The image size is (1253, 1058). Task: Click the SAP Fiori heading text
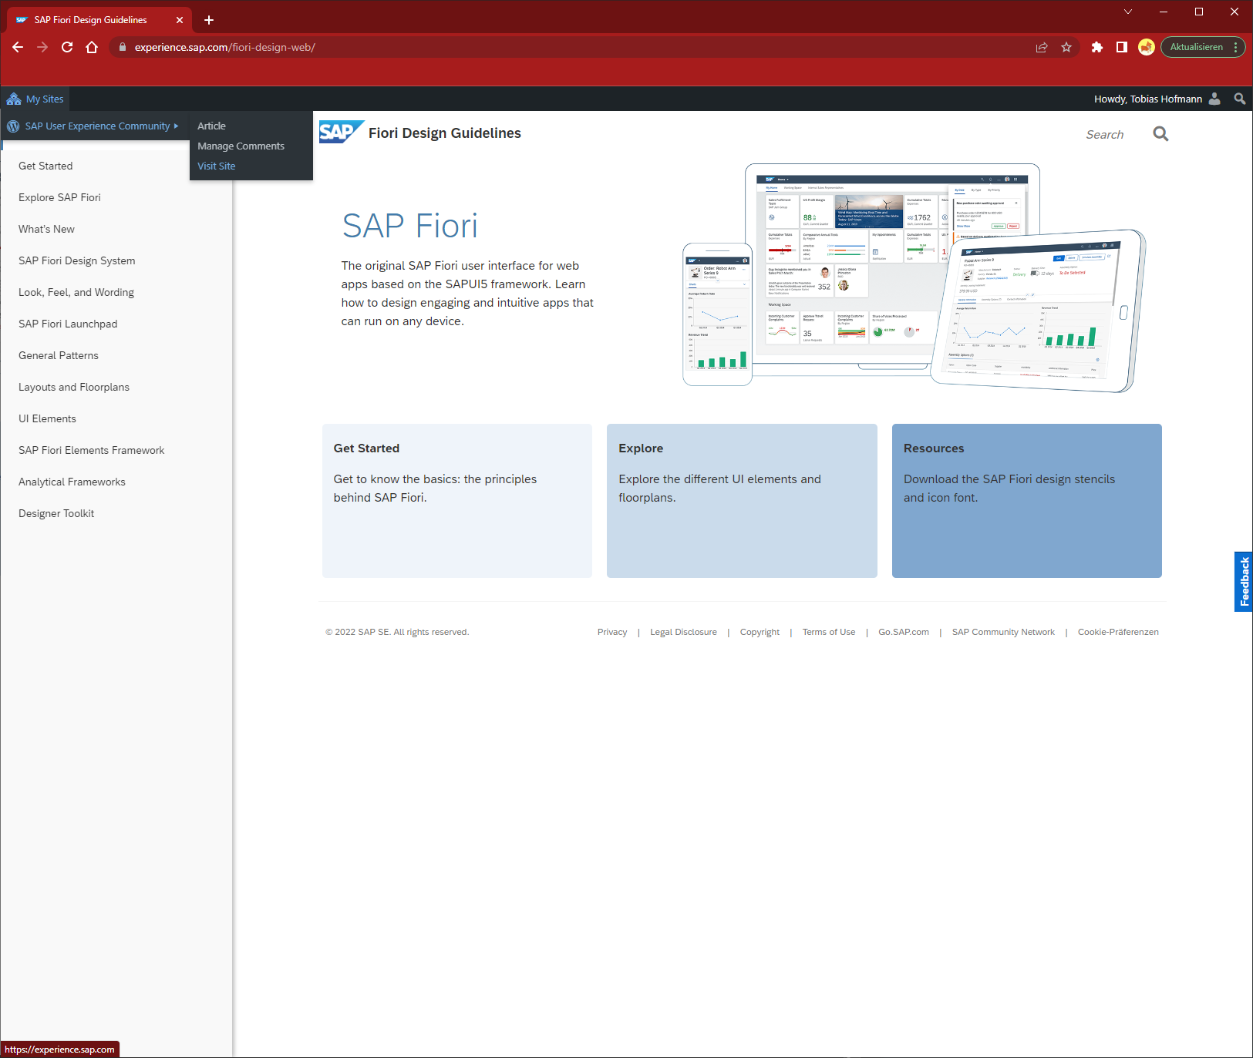click(x=410, y=226)
